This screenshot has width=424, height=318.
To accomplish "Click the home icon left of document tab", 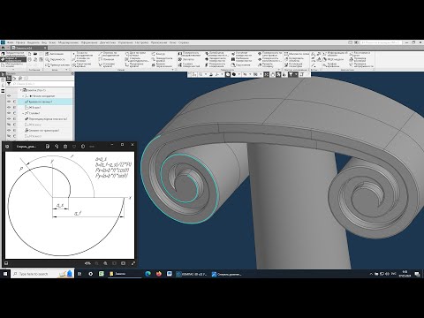I will pyautogui.click(x=3, y=48).
